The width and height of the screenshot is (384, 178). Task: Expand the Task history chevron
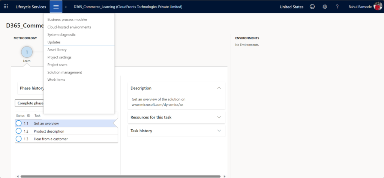pyautogui.click(x=219, y=131)
